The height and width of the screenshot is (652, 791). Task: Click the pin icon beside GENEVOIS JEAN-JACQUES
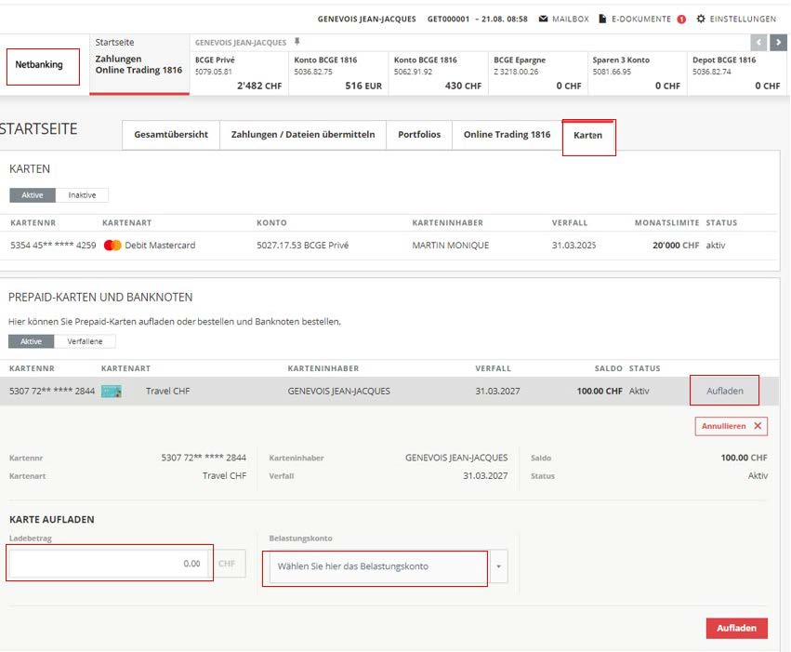[x=297, y=41]
